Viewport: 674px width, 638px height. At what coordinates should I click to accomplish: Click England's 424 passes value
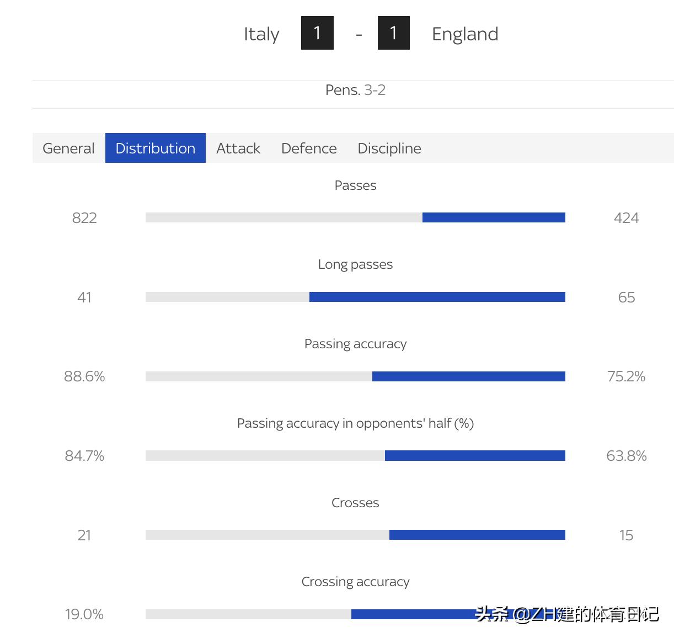click(x=626, y=218)
